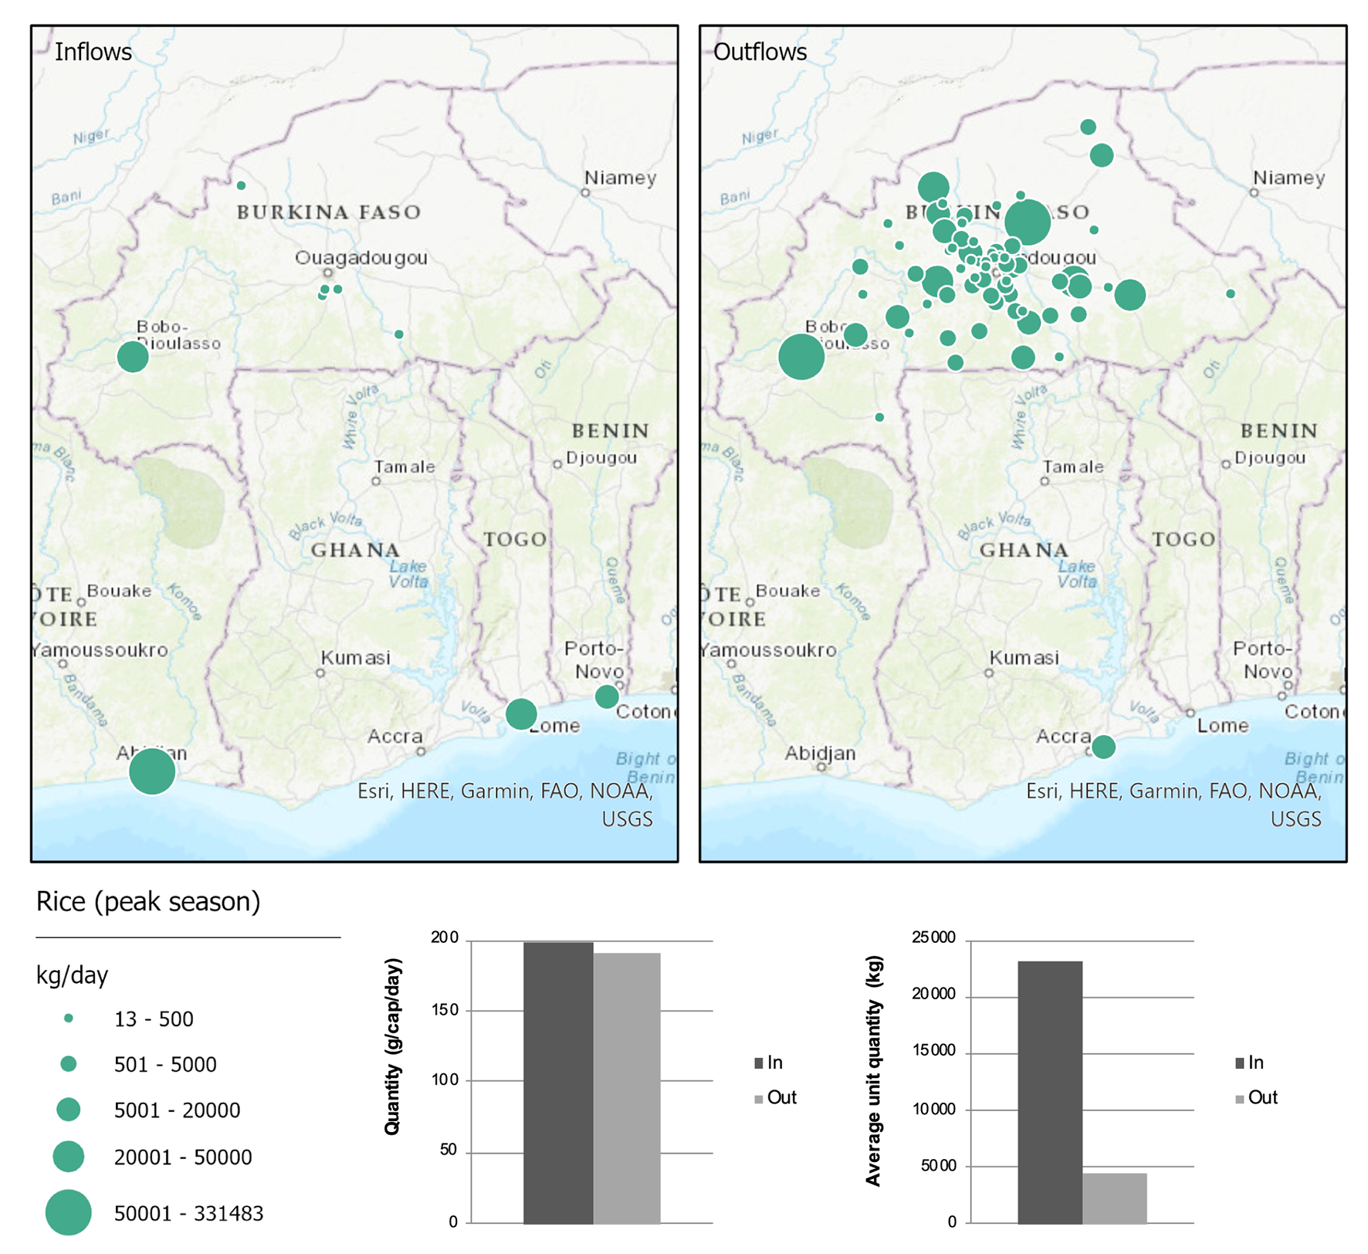Click the 5001 - 20000 legend circle
This screenshot has width=1368, height=1254.
[69, 1110]
